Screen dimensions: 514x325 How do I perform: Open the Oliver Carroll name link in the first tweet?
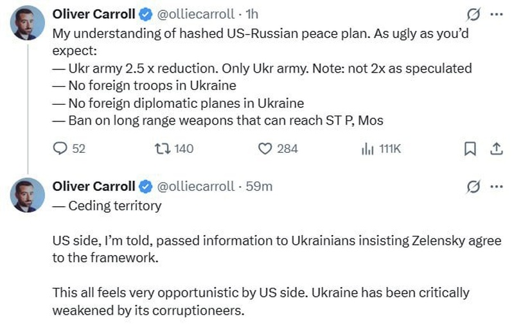(x=94, y=13)
